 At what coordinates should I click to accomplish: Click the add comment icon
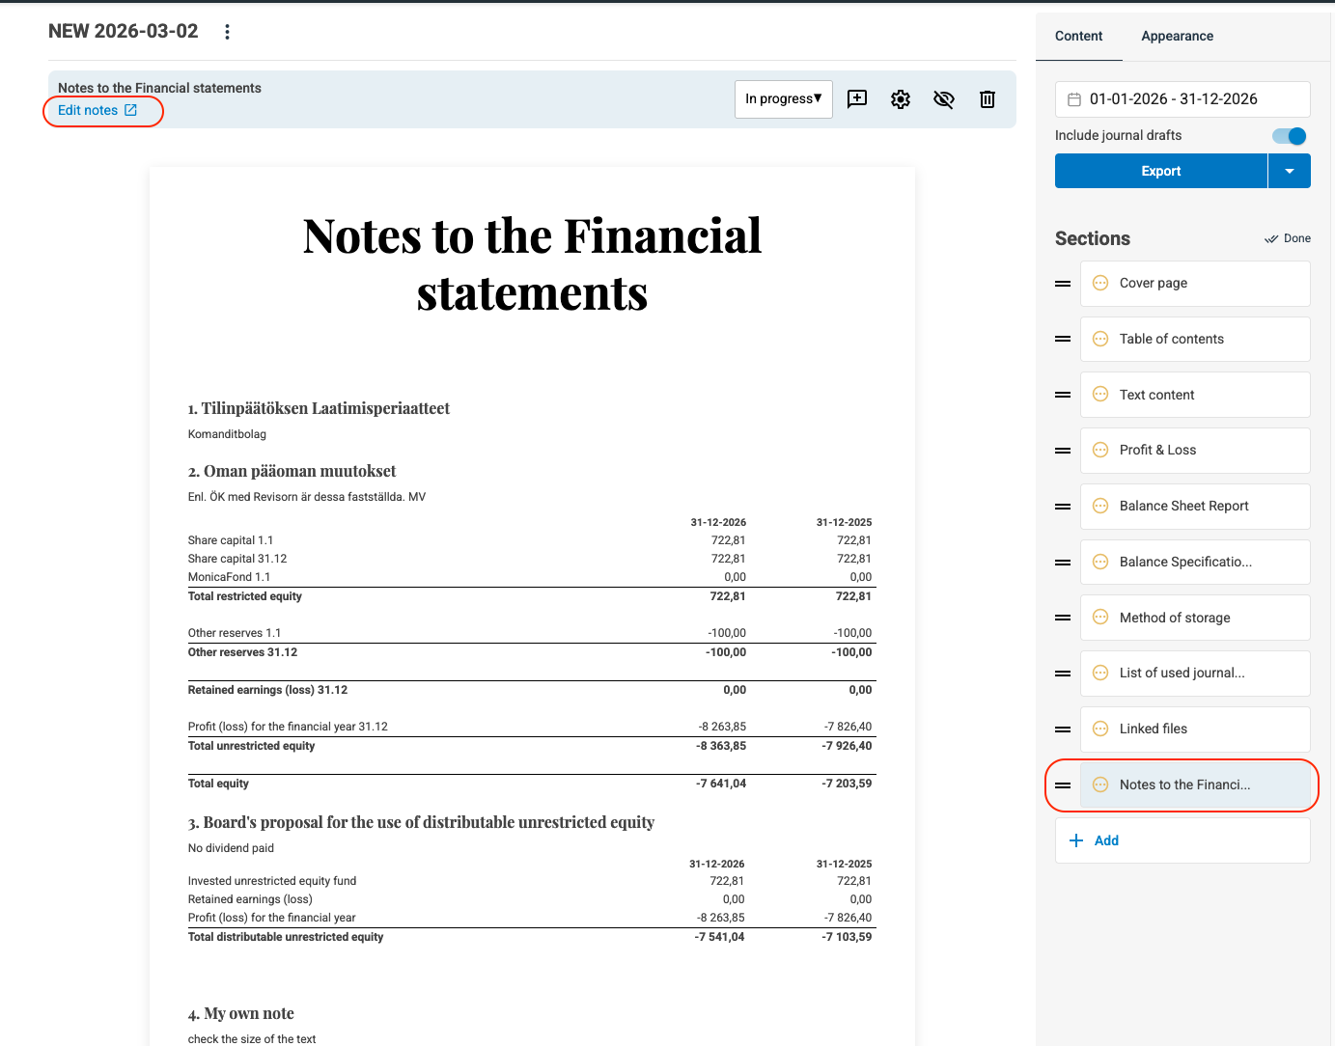click(x=856, y=99)
